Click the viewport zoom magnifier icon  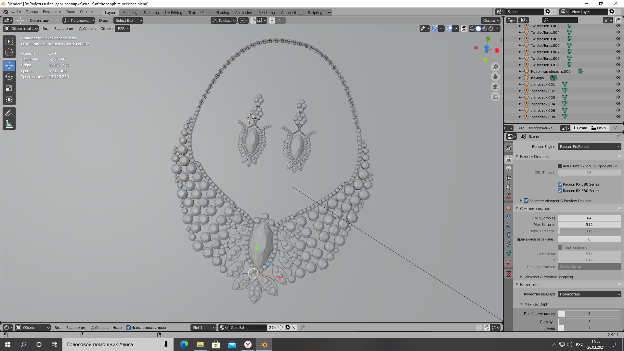(495, 67)
